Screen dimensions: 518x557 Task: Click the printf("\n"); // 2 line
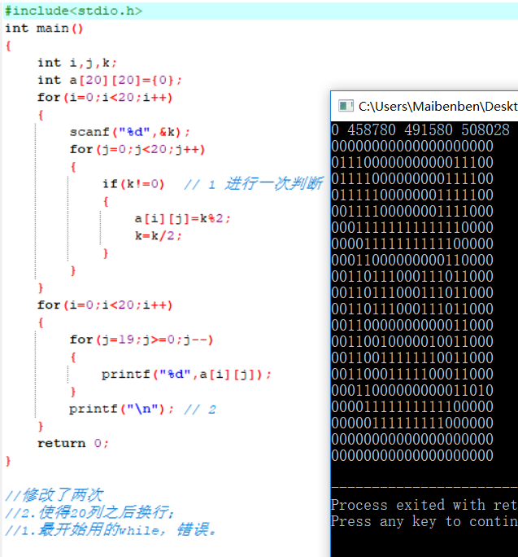pos(142,409)
